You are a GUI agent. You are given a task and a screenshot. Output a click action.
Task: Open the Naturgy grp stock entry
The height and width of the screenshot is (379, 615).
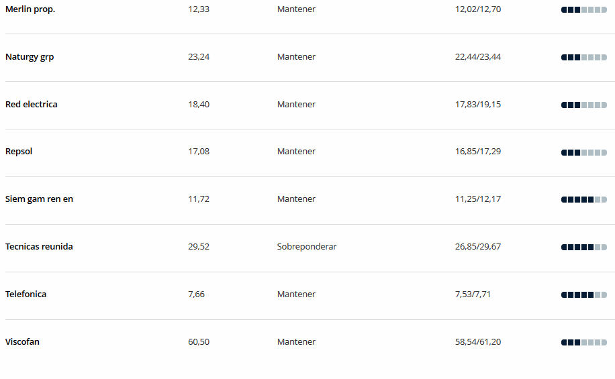[30, 57]
